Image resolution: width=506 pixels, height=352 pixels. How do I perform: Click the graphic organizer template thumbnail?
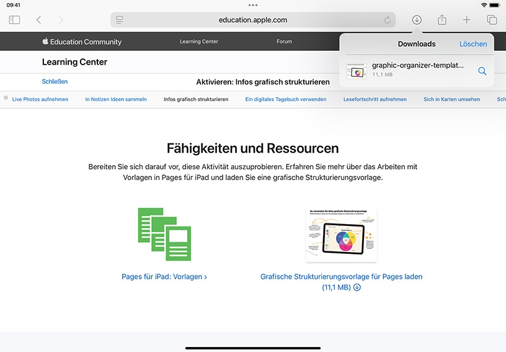coord(342,235)
